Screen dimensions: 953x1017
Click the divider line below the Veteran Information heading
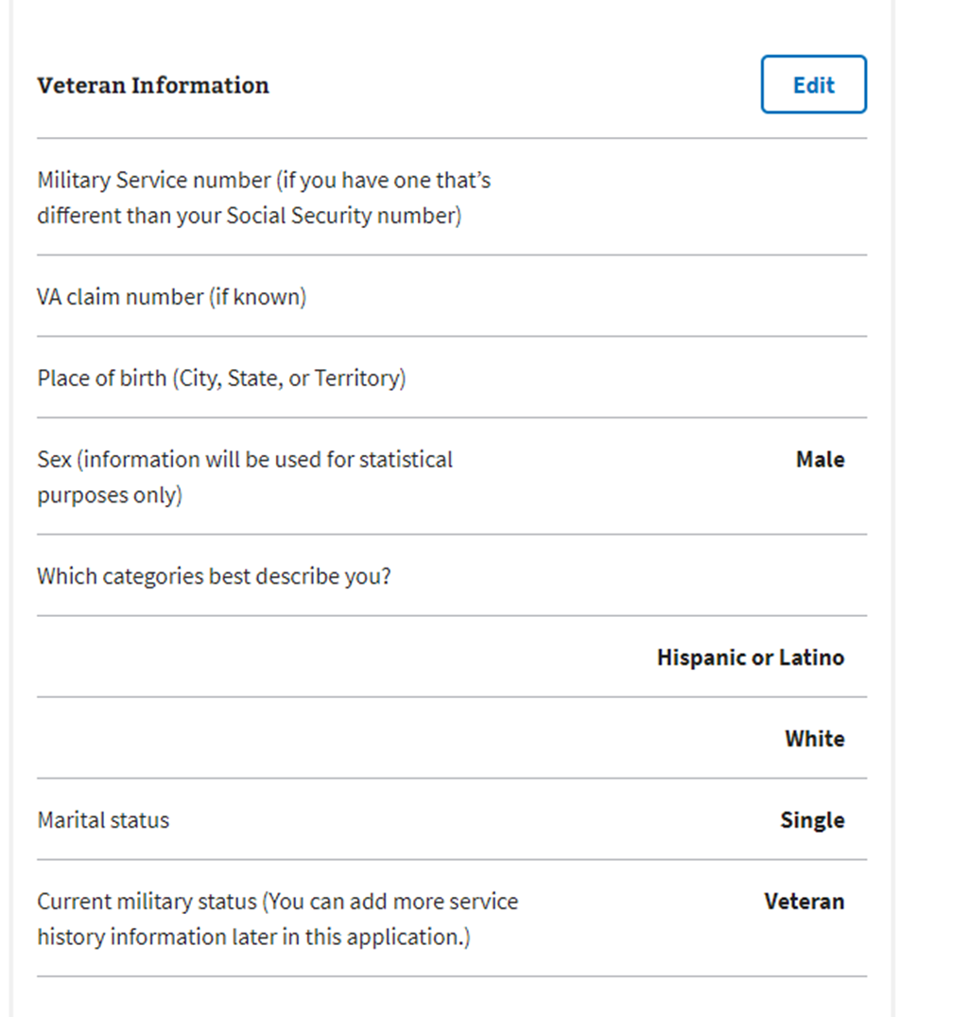pos(452,138)
